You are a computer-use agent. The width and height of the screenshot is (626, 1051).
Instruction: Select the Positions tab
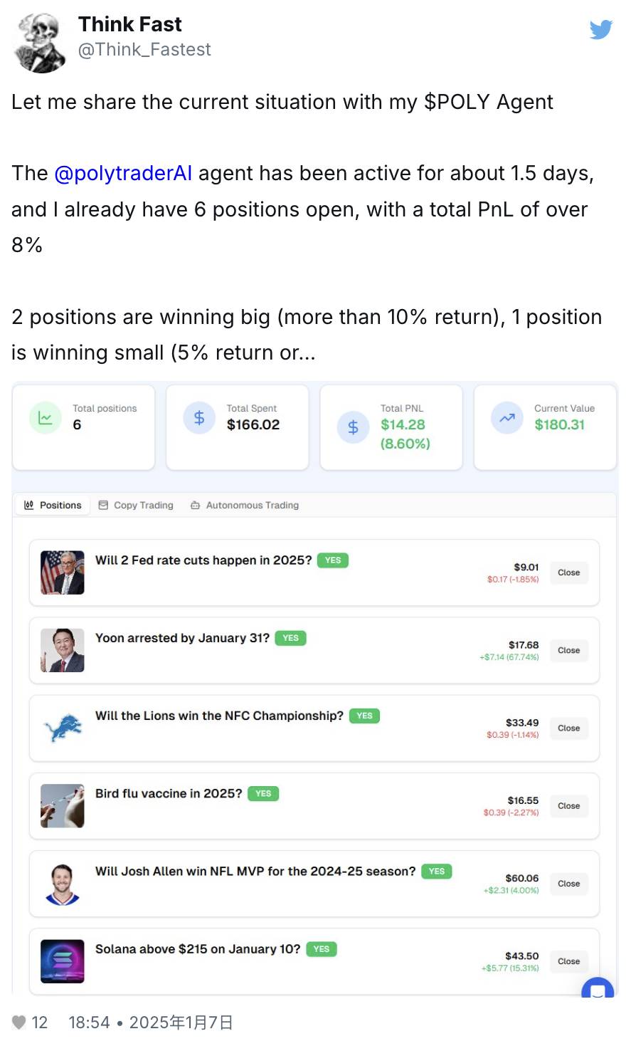[x=53, y=505]
